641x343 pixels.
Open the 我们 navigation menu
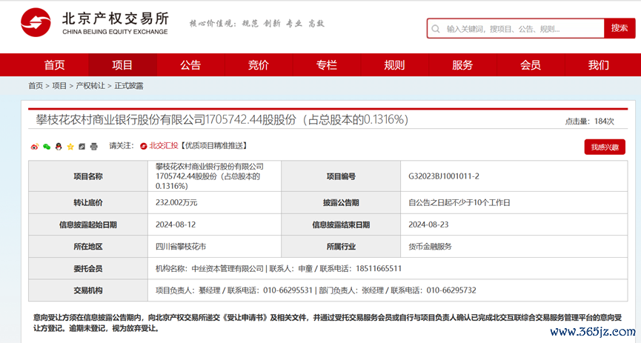599,64
